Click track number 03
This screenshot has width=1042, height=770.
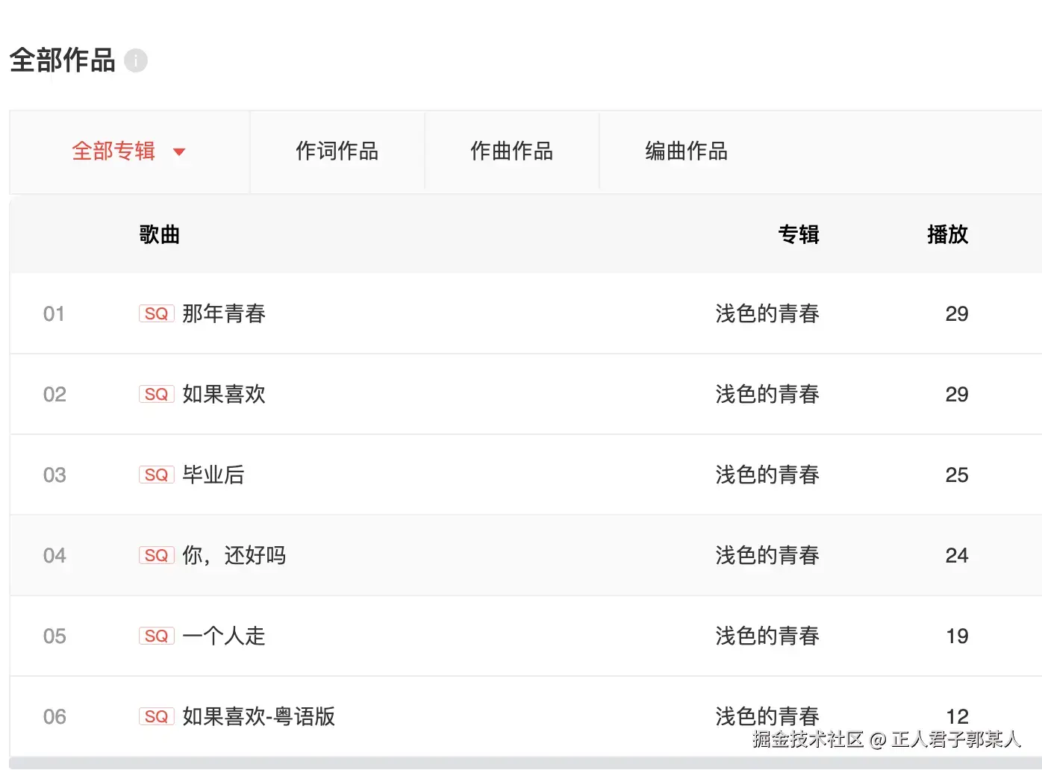54,475
